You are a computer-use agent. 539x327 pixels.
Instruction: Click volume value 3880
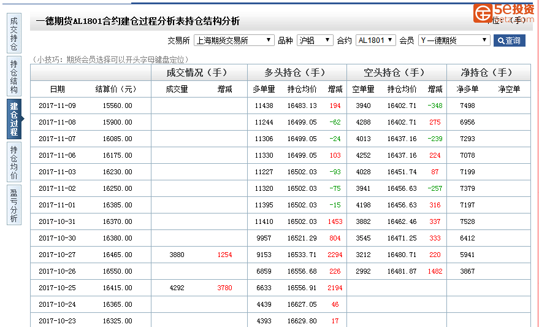[x=177, y=255]
